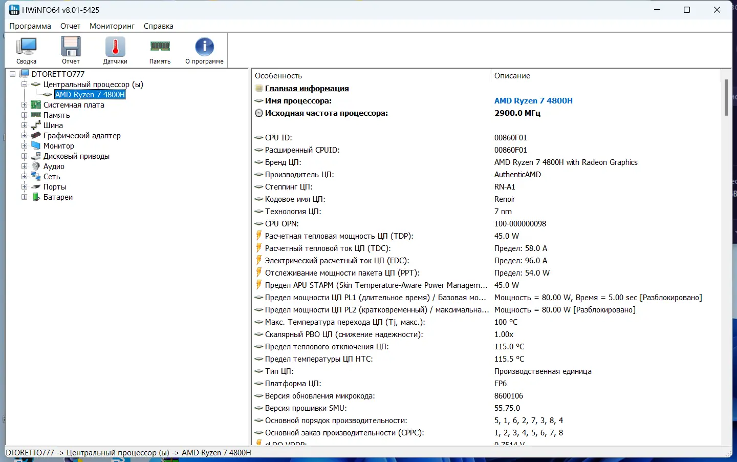Screen dimensions: 737x462
Task: Click the Дисковый приводы drive icon
Action: pos(36,156)
